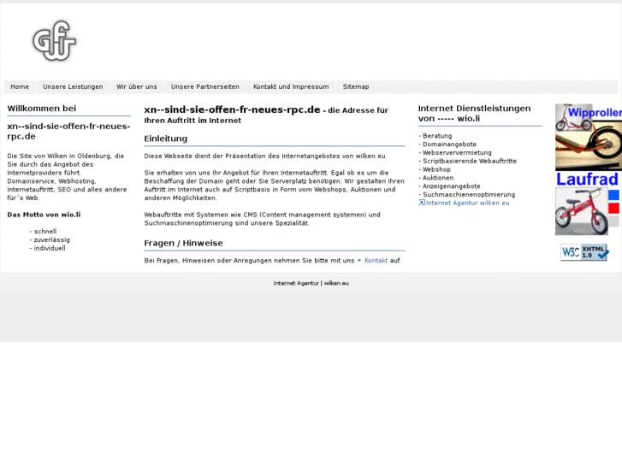Click the '- Beratung' service entry

click(x=435, y=136)
